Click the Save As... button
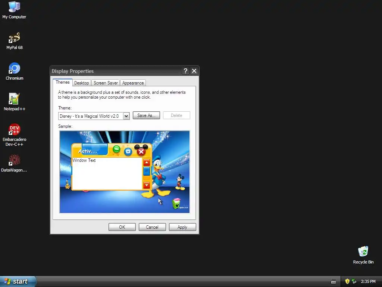The width and height of the screenshot is (382, 287). [146, 115]
